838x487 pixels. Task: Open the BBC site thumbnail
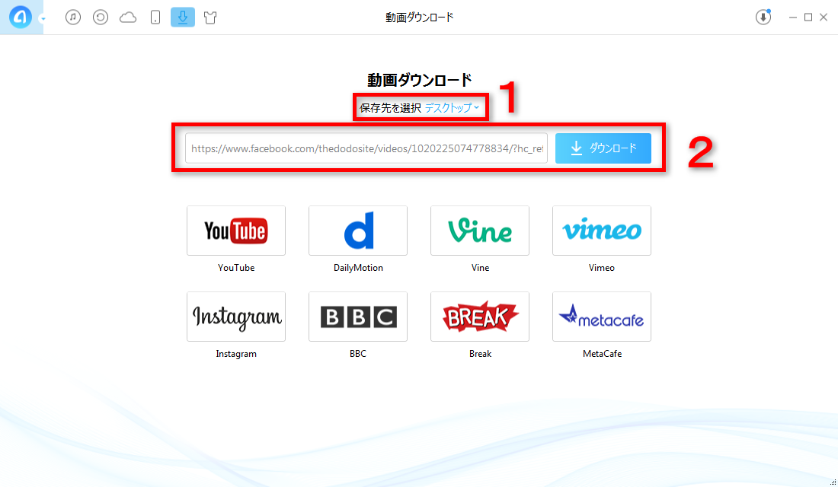tap(358, 317)
